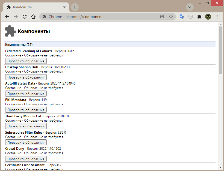Click version text 9.32.0
Viewport: 224px width, 171px height.
(x=62, y=133)
